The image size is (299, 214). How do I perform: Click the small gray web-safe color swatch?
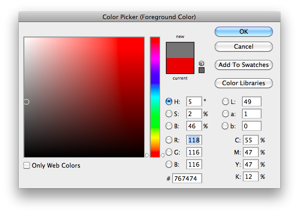(202, 70)
